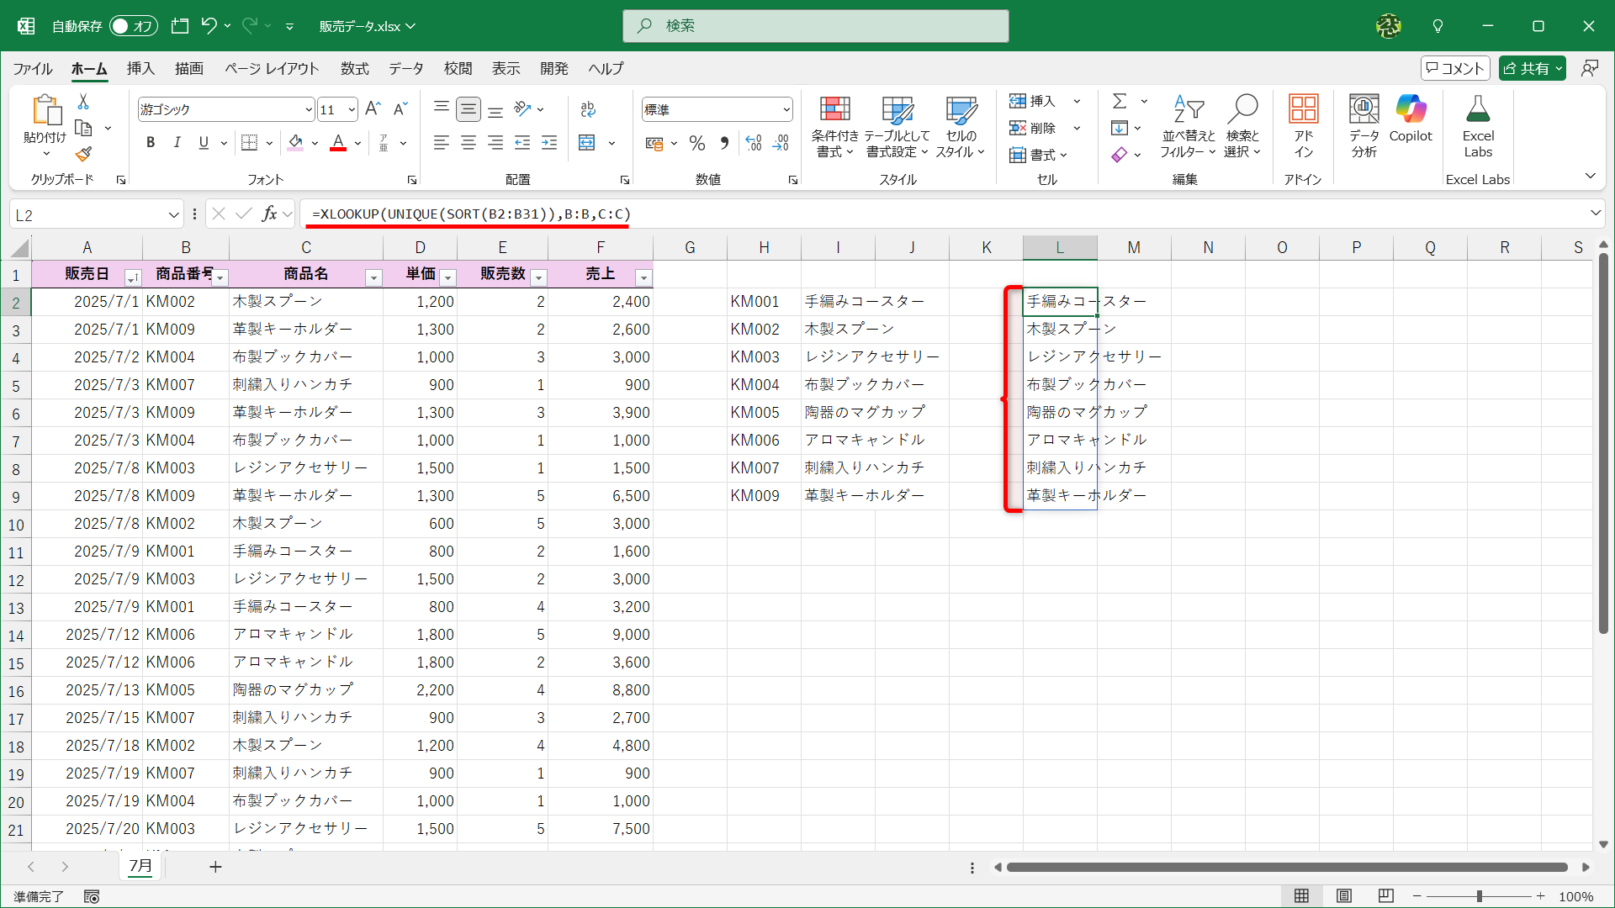Expand the fill color dropdown arrow

click(x=314, y=143)
